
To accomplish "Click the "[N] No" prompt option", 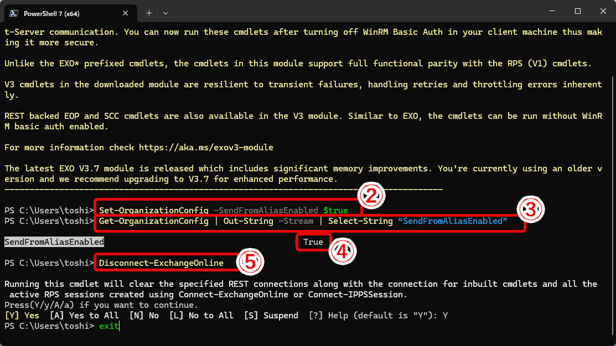I will point(144,316).
